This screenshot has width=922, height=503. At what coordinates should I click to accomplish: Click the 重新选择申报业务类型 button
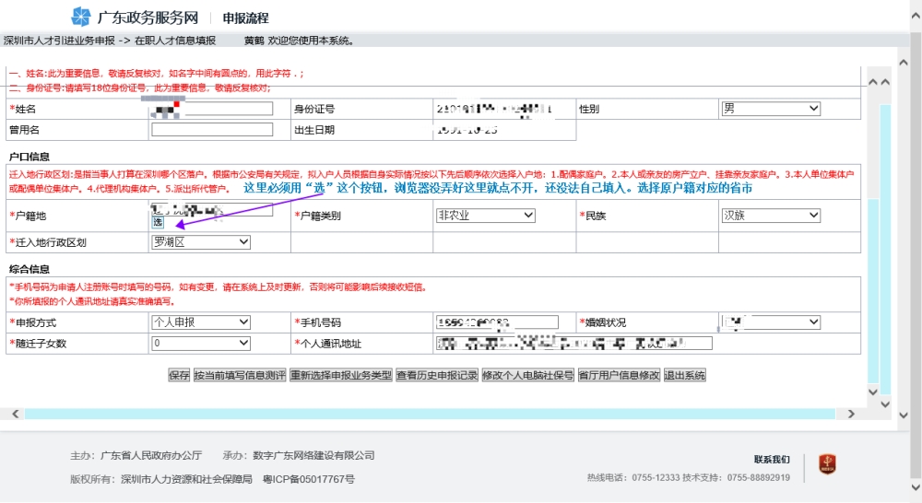tap(341, 376)
